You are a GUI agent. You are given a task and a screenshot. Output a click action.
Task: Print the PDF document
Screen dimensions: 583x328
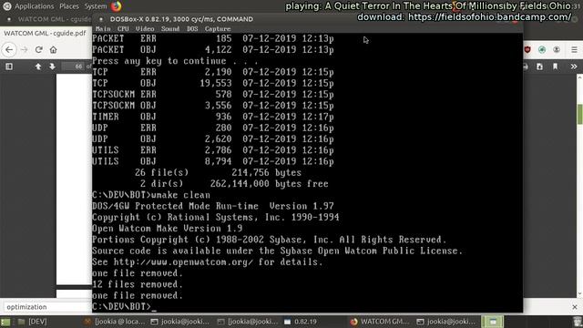526,67
